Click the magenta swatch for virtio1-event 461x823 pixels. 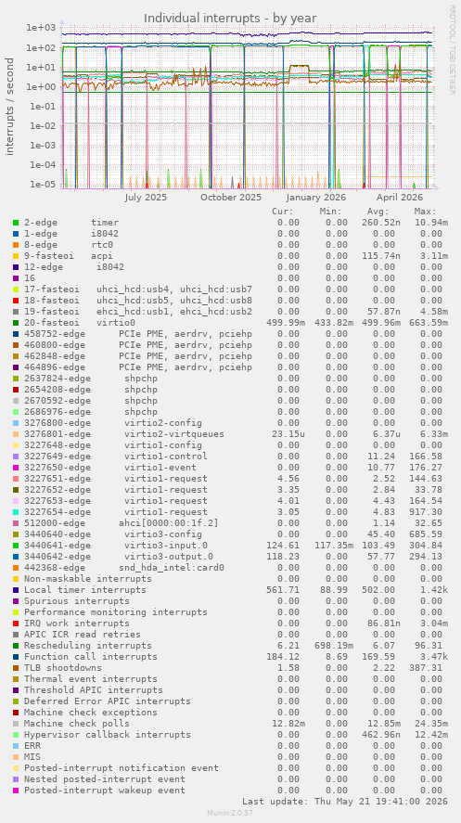click(x=16, y=467)
